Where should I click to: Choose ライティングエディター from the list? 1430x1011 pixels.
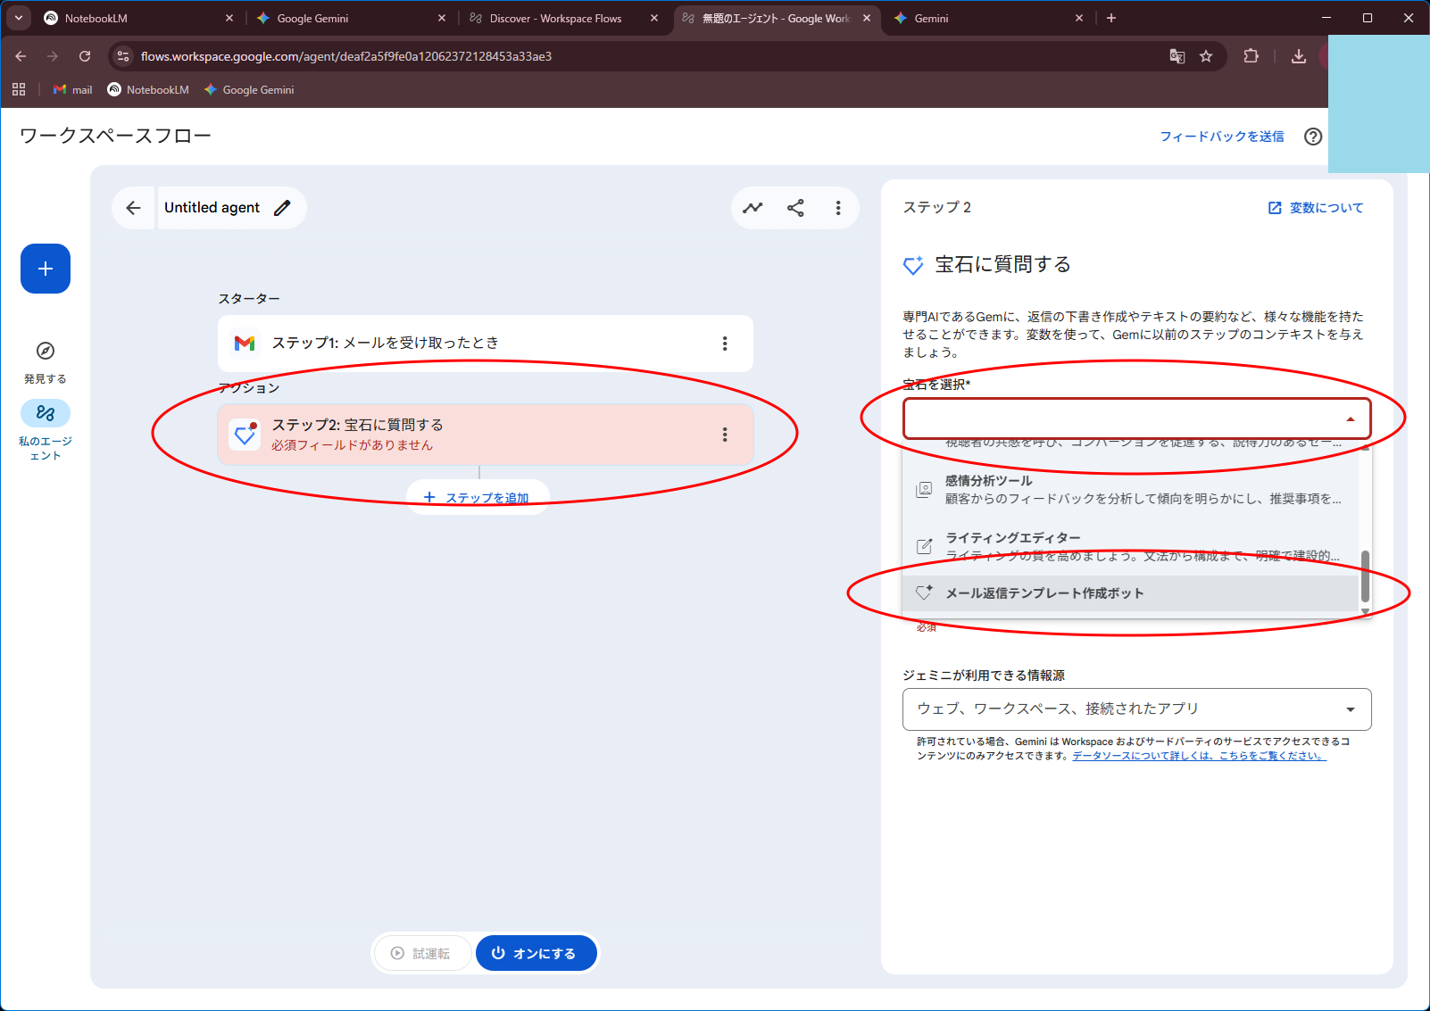1012,538
